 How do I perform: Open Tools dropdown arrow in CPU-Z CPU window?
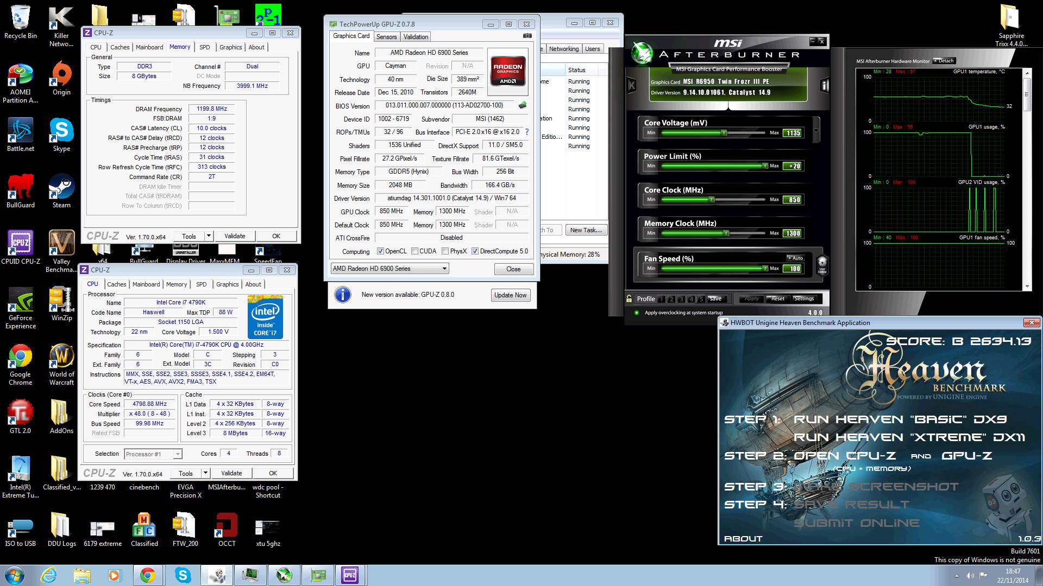pyautogui.click(x=205, y=473)
